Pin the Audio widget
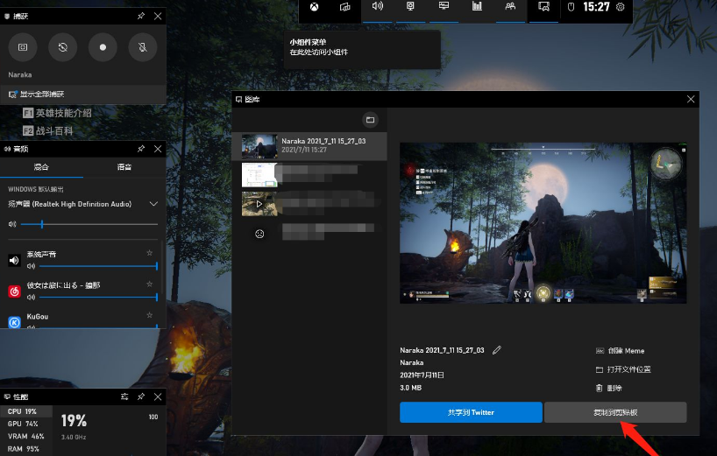The width and height of the screenshot is (717, 456). [x=141, y=149]
